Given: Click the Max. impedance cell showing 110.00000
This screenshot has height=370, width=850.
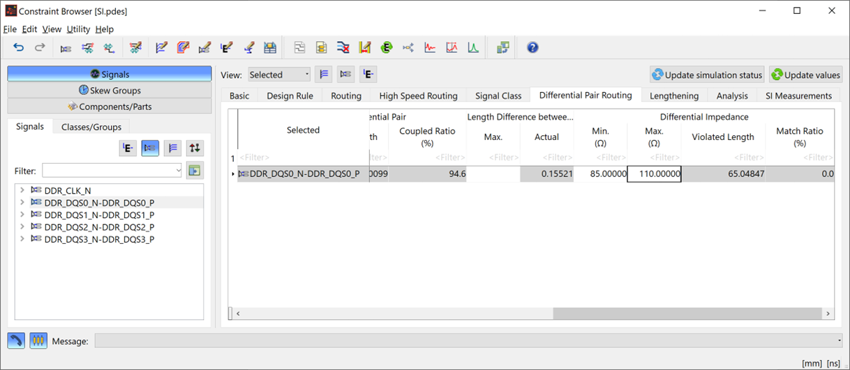Looking at the screenshot, I should click(654, 174).
